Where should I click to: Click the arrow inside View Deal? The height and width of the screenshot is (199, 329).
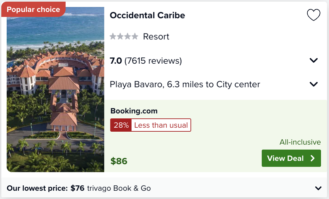point(313,158)
